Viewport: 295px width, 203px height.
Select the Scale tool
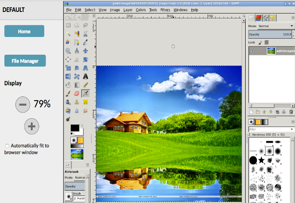point(68,68)
